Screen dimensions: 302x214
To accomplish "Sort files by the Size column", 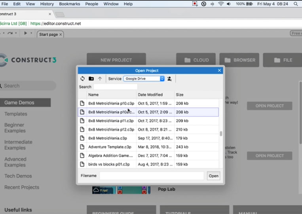I will pyautogui.click(x=196, y=95).
